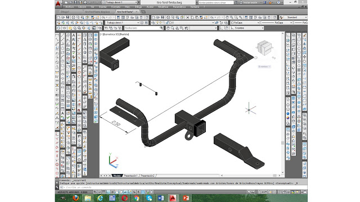Viewport: 360px width, 202px height.
Task: Open the Modificar menu
Action: pos(163,7)
